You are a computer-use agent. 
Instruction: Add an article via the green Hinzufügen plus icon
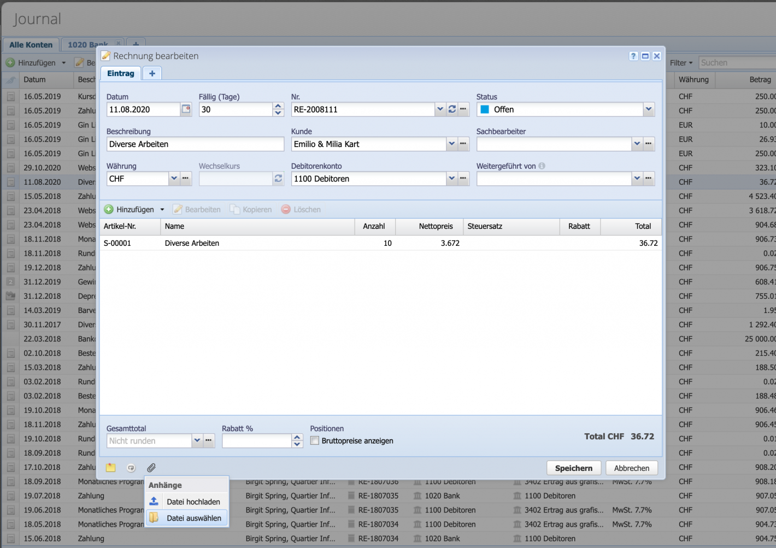click(109, 209)
